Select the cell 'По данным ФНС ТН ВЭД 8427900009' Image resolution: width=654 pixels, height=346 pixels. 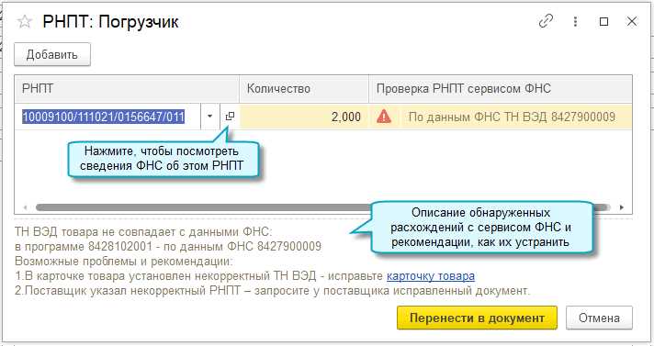tap(512, 117)
